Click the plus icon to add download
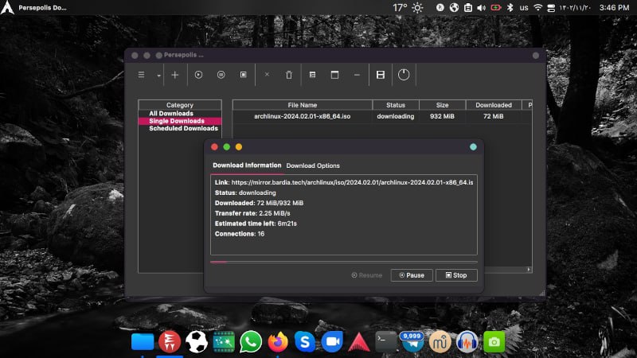 [175, 75]
